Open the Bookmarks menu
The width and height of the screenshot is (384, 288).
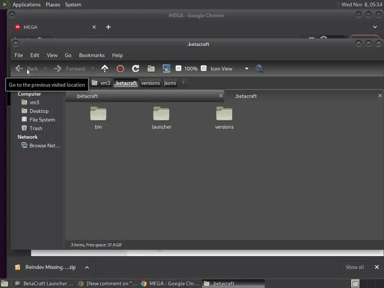[x=92, y=55]
